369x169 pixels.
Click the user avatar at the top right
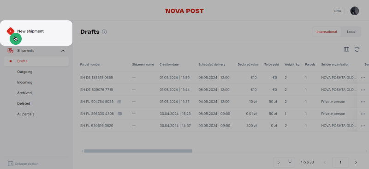[x=354, y=11]
